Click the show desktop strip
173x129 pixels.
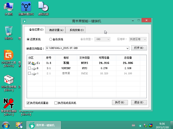click(x=172, y=125)
